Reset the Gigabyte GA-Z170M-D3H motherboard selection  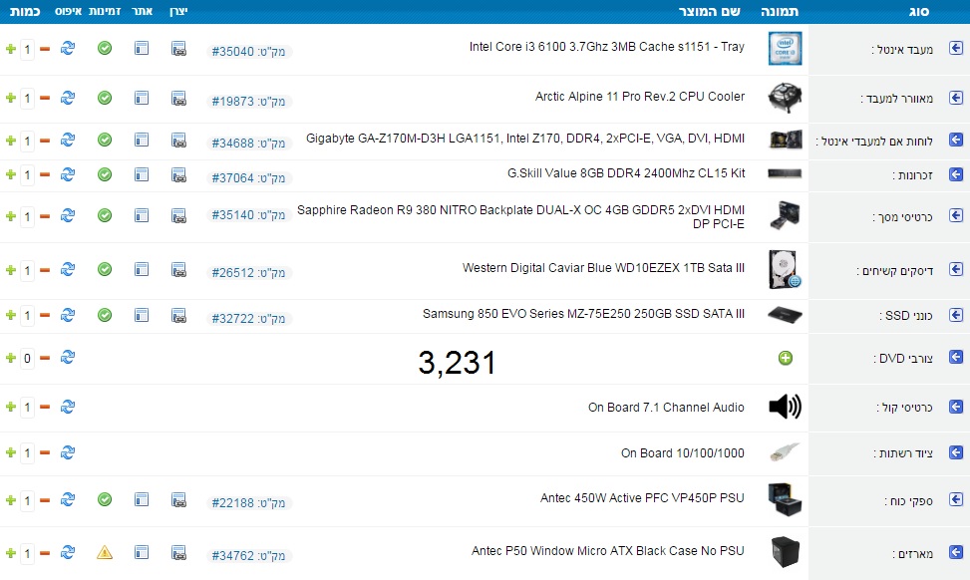(x=68, y=140)
